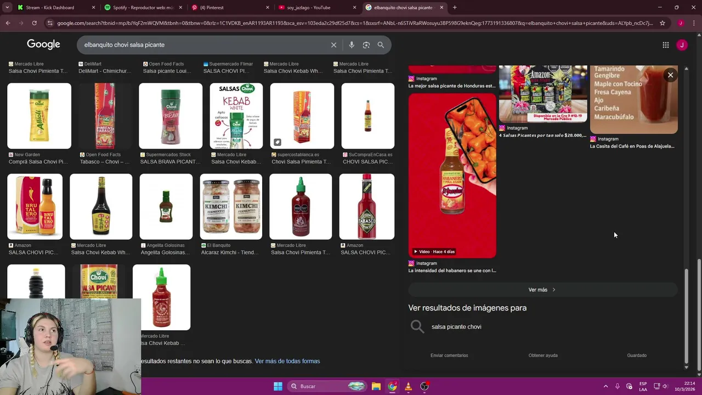The height and width of the screenshot is (395, 702).
Task: Open the Pimienta Tabasco Chovi thumbnail
Action: click(105, 116)
